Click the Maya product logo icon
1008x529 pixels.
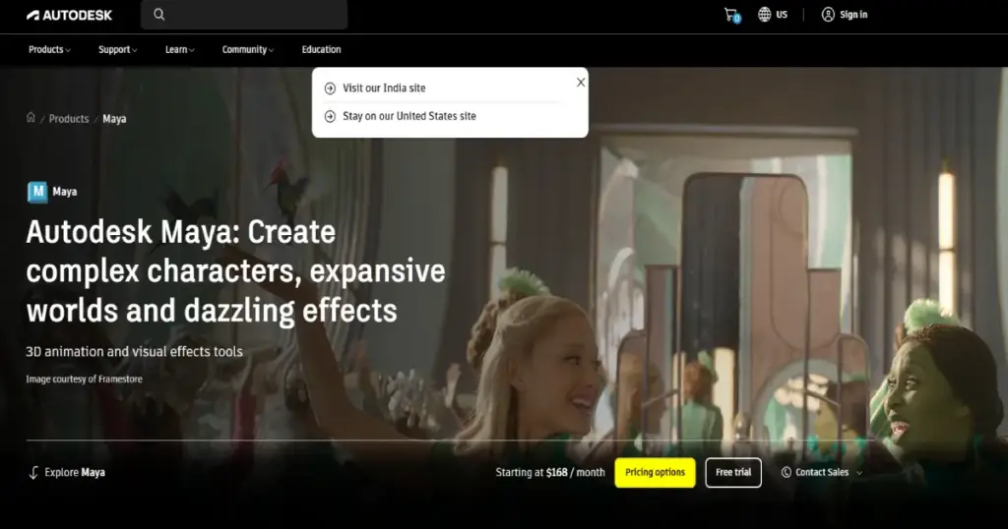pyautogui.click(x=37, y=192)
